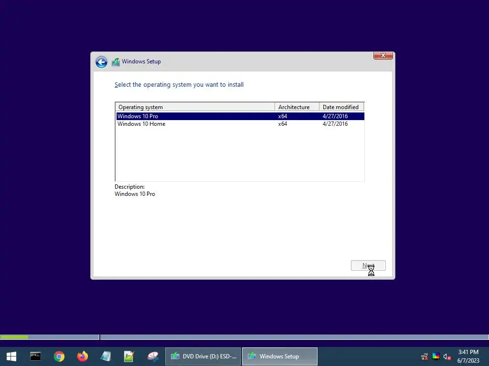Click the Date modified column header
The image size is (489, 366).
(341, 107)
